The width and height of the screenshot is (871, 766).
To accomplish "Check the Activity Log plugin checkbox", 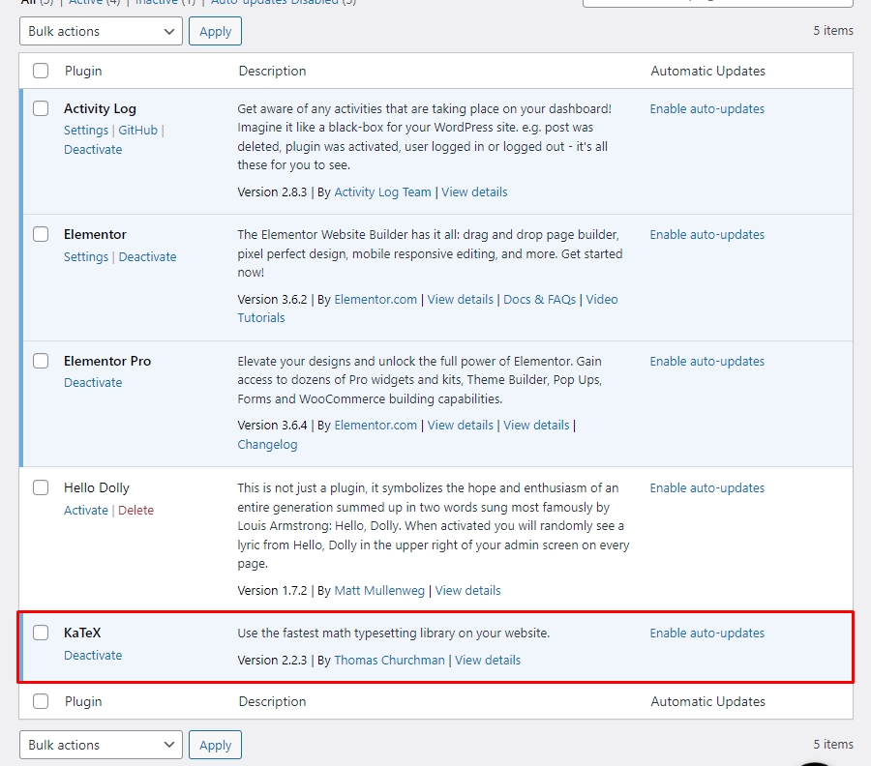I will (x=41, y=108).
